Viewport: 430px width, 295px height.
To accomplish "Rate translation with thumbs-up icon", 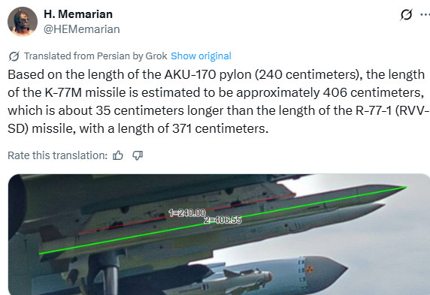I will coord(118,155).
